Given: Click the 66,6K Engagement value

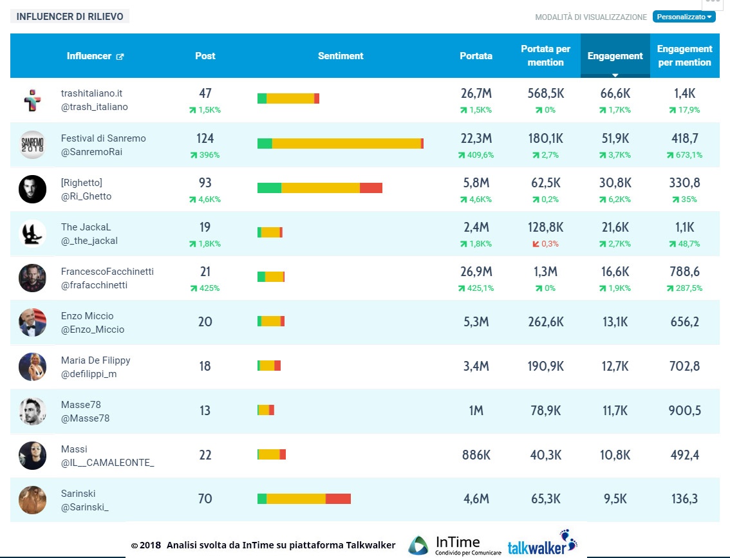Looking at the screenshot, I should (x=615, y=93).
